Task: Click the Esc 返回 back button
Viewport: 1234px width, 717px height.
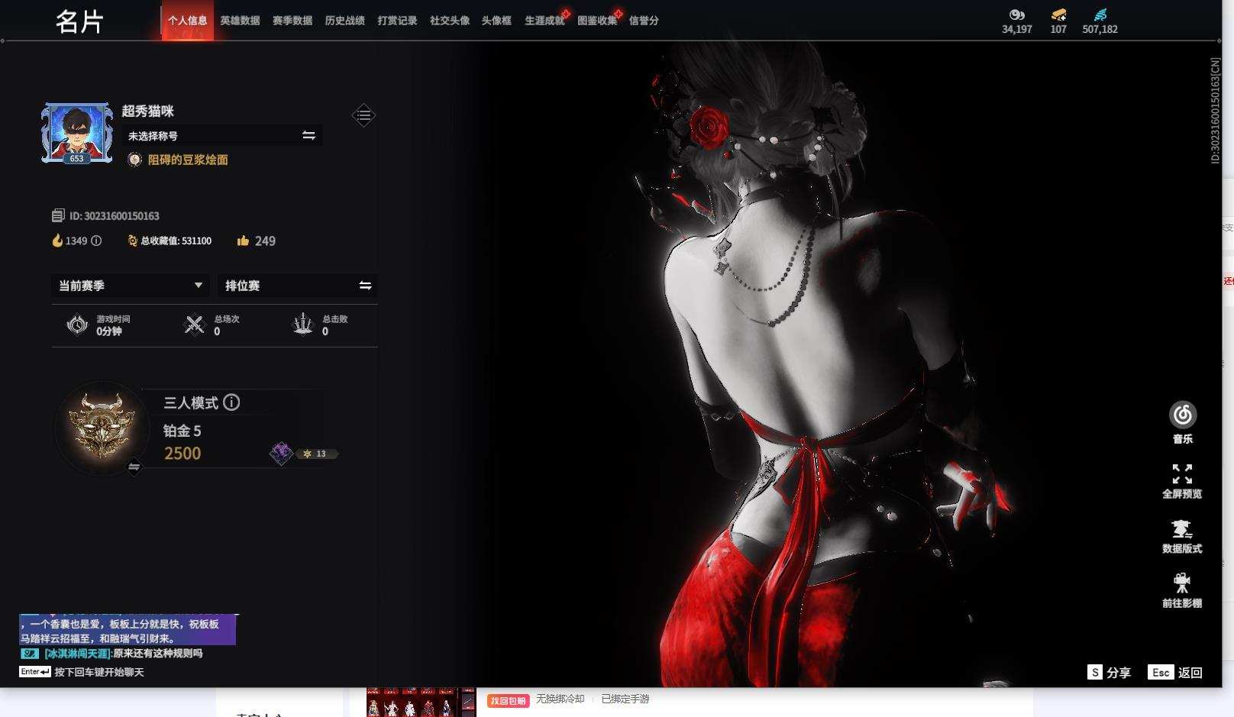Action: (x=1175, y=672)
